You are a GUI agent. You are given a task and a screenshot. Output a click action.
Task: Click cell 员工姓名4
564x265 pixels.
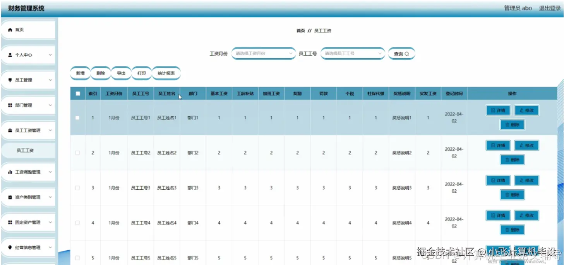pos(167,223)
